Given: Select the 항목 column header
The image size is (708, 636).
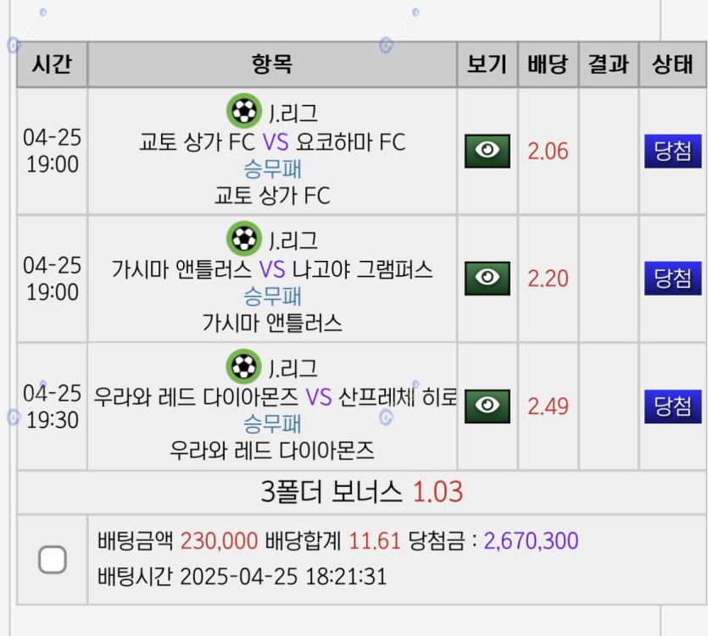Looking at the screenshot, I should coord(272,64).
